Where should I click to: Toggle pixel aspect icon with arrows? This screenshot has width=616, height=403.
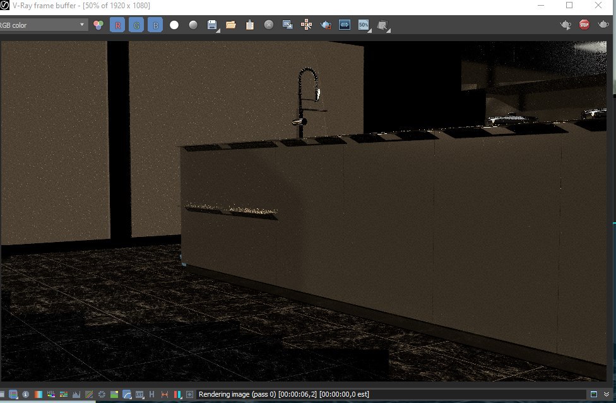click(165, 394)
